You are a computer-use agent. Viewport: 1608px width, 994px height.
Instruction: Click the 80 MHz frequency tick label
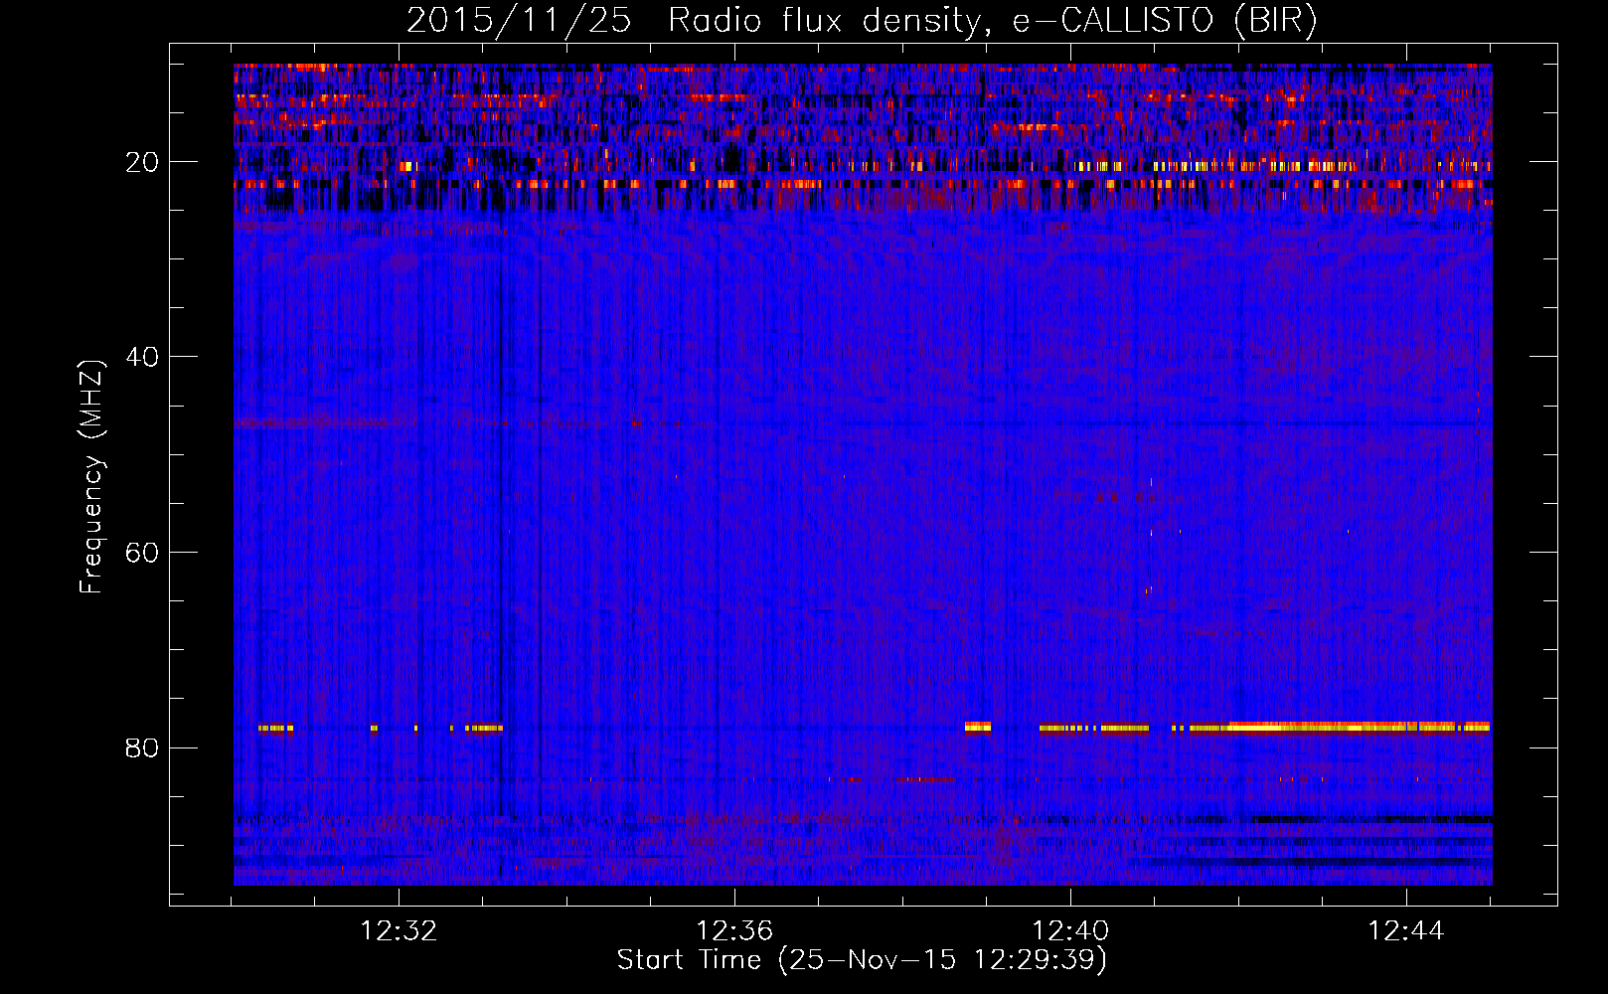click(x=142, y=747)
